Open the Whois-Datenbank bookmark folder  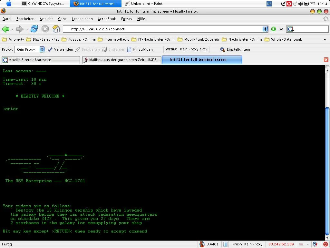pyautogui.click(x=283, y=39)
